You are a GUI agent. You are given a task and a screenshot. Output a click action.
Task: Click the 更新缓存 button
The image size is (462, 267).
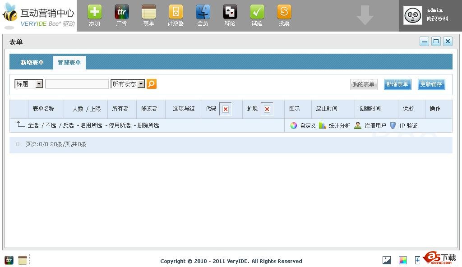pyautogui.click(x=431, y=84)
